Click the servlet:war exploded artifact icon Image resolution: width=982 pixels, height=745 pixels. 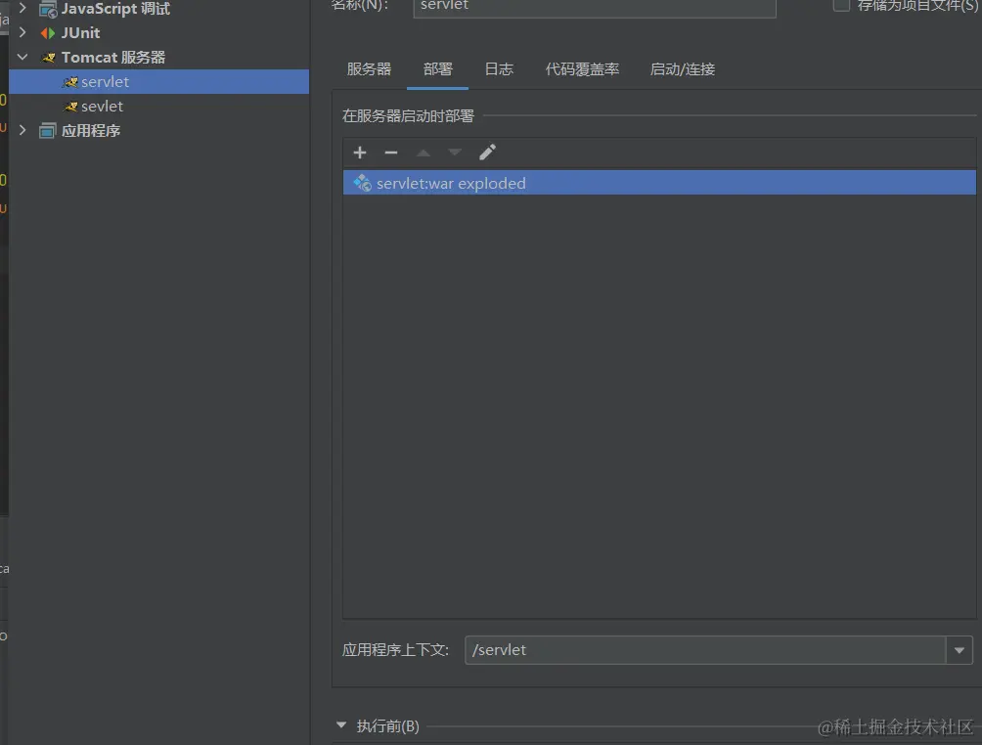[363, 183]
